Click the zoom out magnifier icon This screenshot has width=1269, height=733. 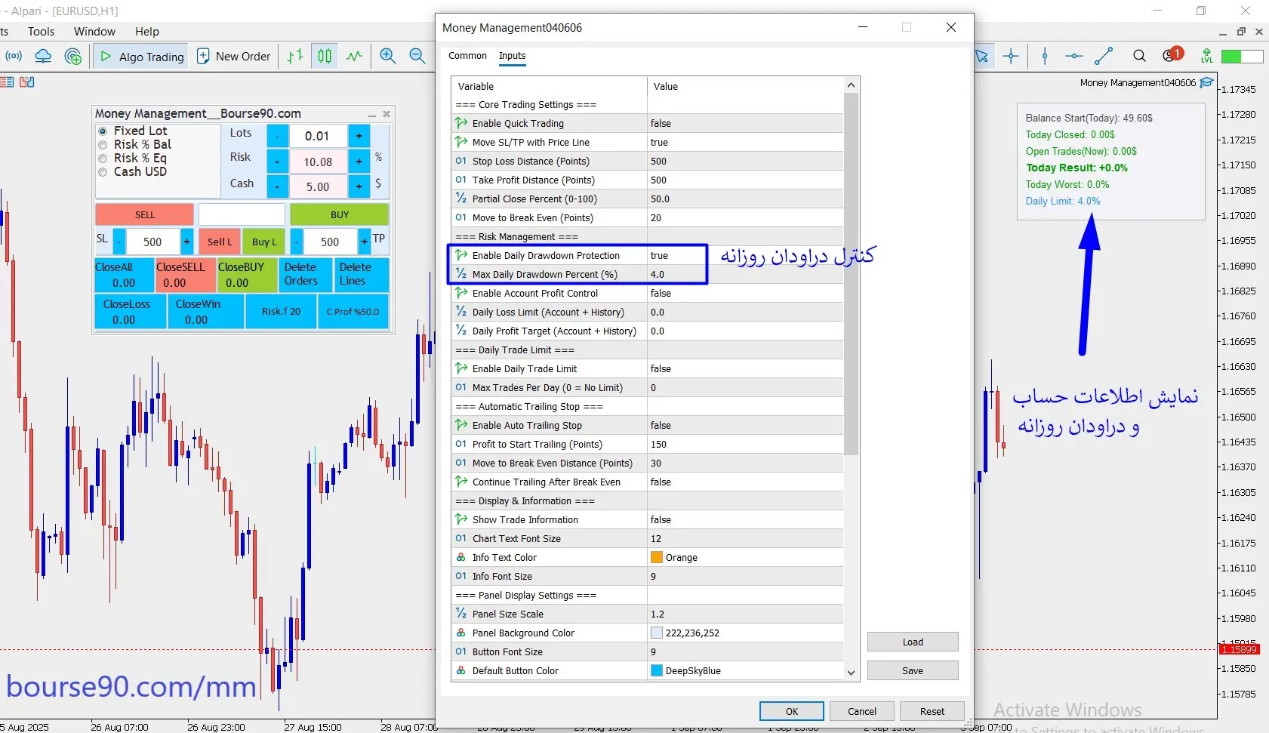point(417,56)
